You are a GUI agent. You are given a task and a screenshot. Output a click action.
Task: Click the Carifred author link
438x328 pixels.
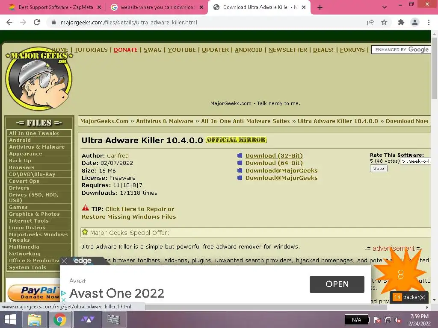click(x=118, y=155)
